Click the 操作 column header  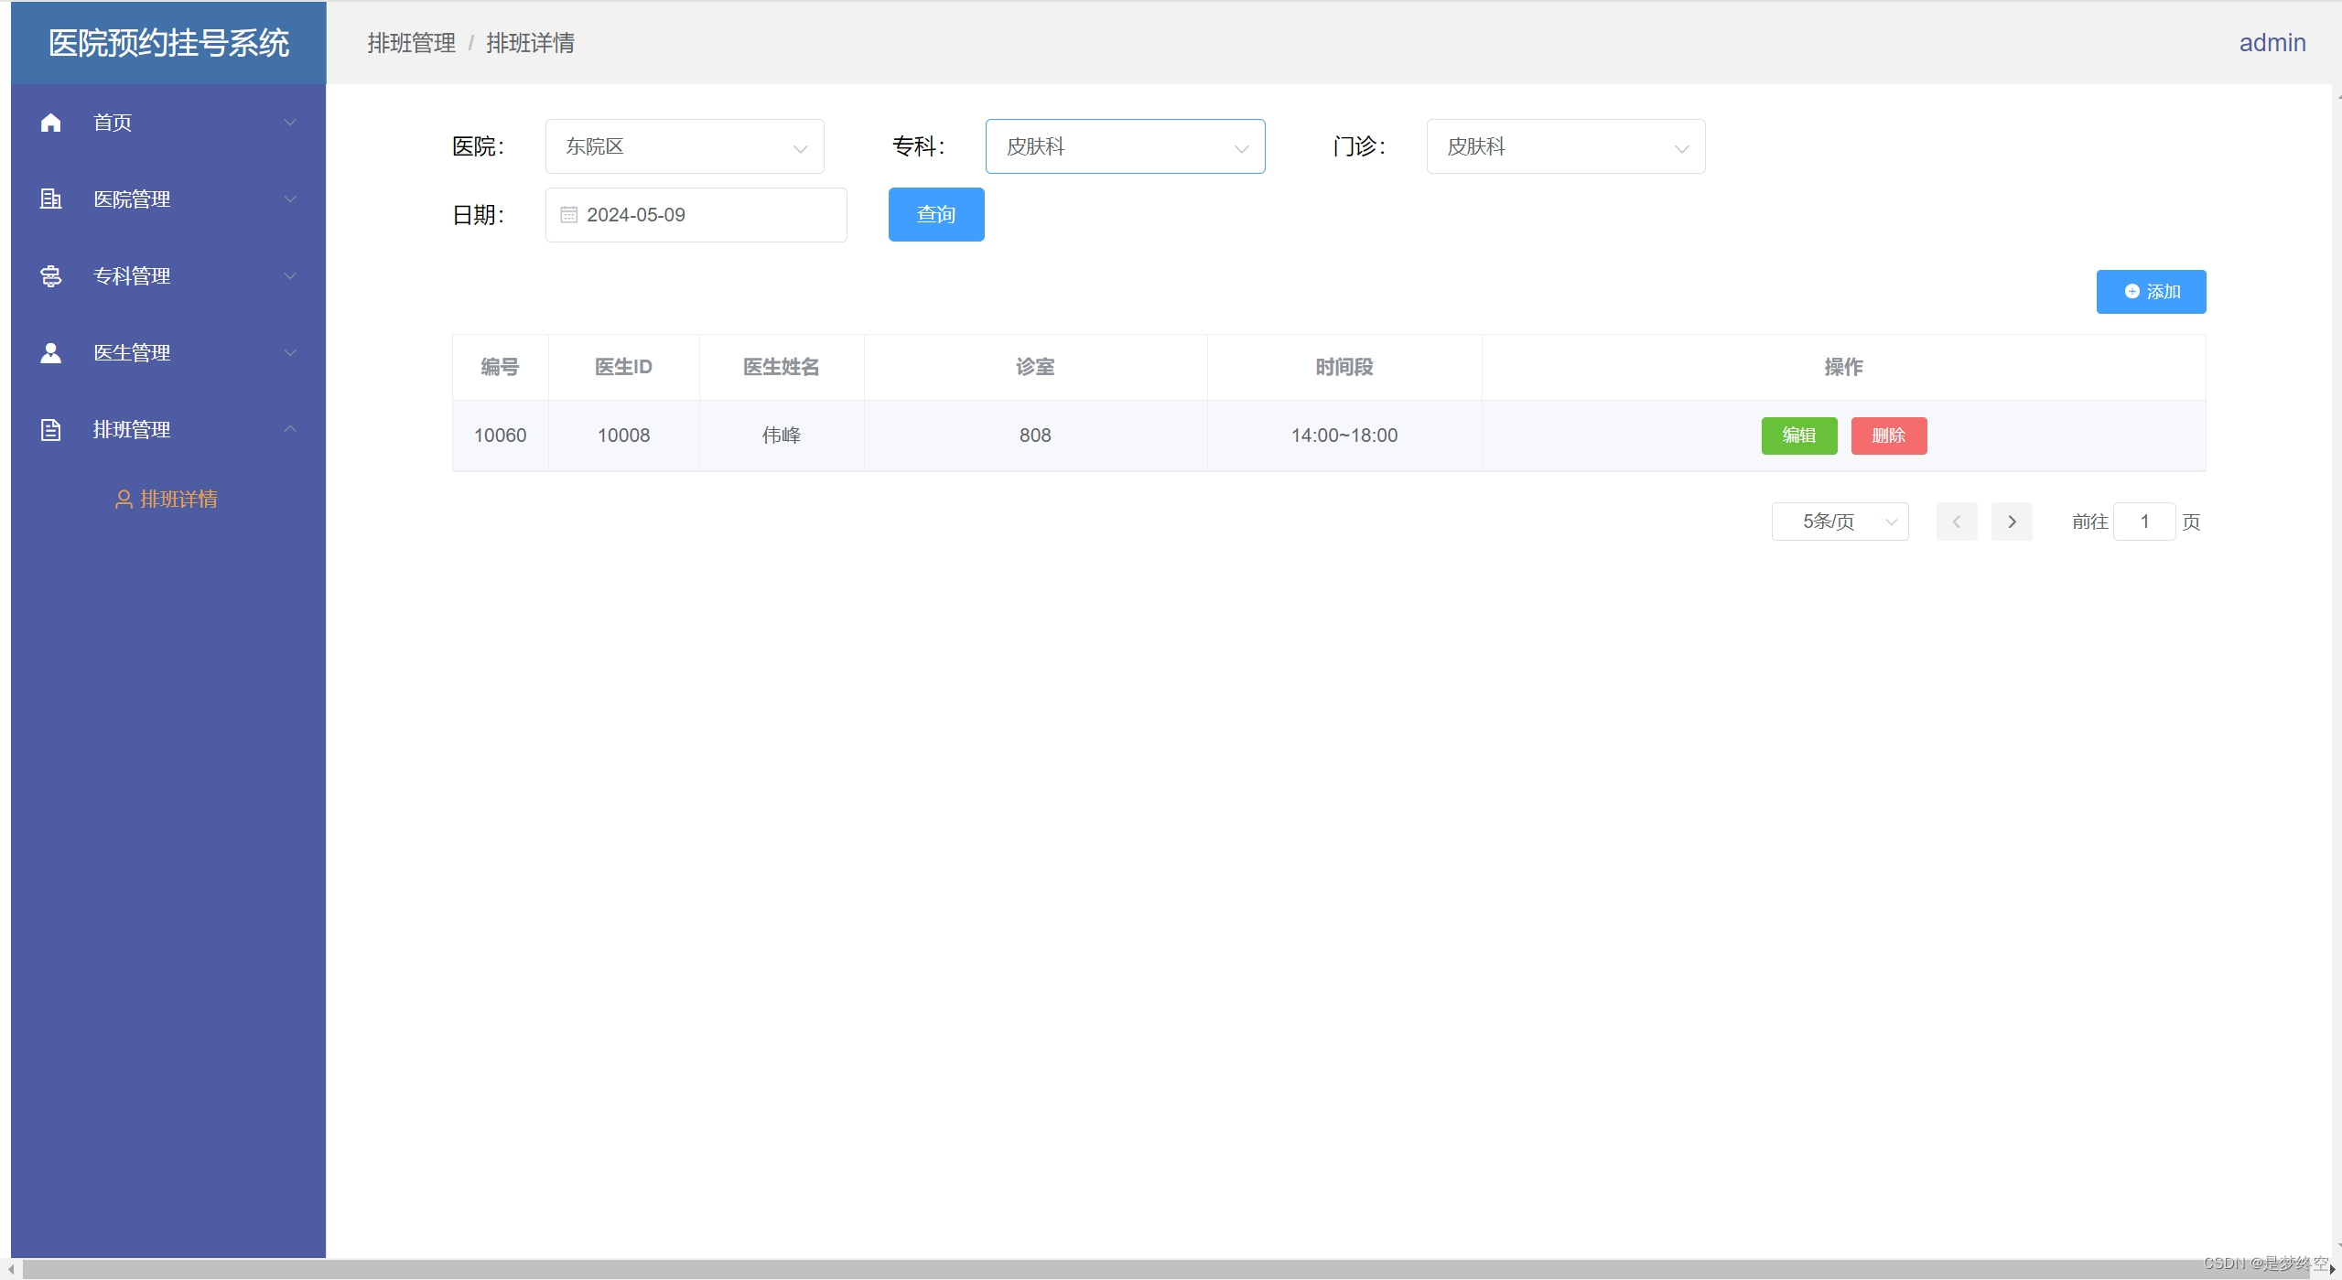pyautogui.click(x=1843, y=367)
